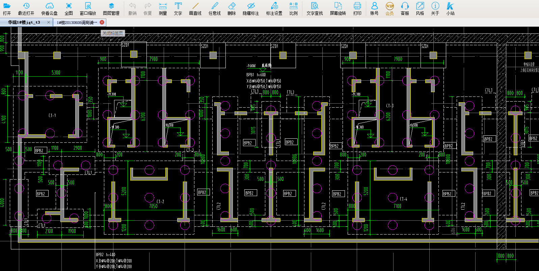This screenshot has width=539, height=271.
Task: Open the 快看云盘 cloud drive
Action: (x=49, y=9)
